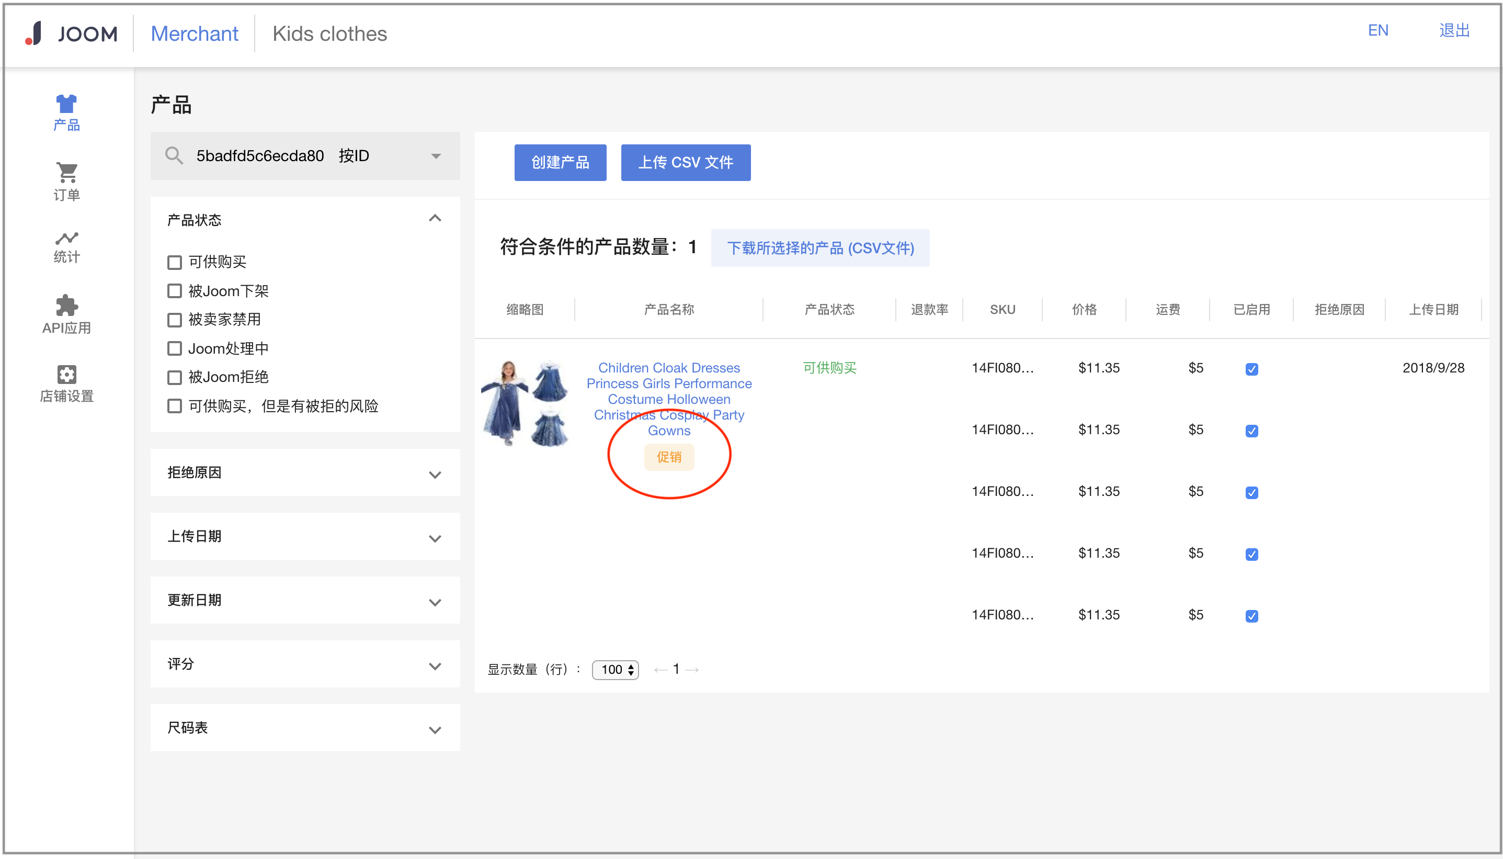Enable the 可供购买 product status filter
The image size is (1503, 859).
pos(174,262)
